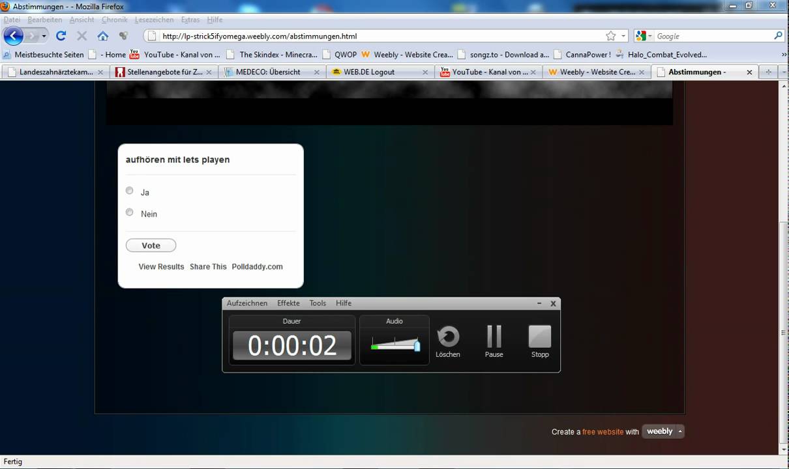Switch to the MEDECO: Übersicht tab
This screenshot has height=469, width=789.
tap(272, 72)
